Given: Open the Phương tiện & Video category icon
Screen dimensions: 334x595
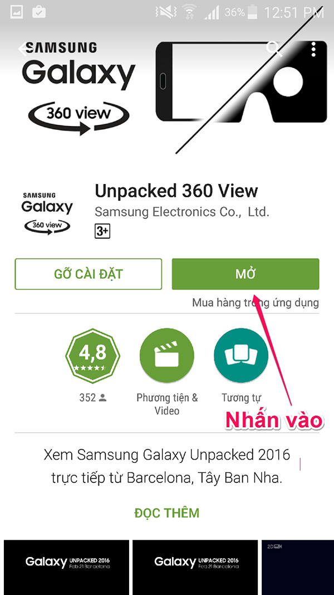Looking at the screenshot, I should coord(167,356).
